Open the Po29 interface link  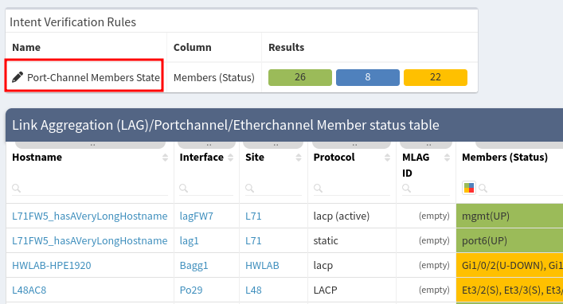(191, 290)
